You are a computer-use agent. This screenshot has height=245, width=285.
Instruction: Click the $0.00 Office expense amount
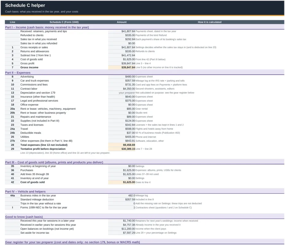coord(131,104)
